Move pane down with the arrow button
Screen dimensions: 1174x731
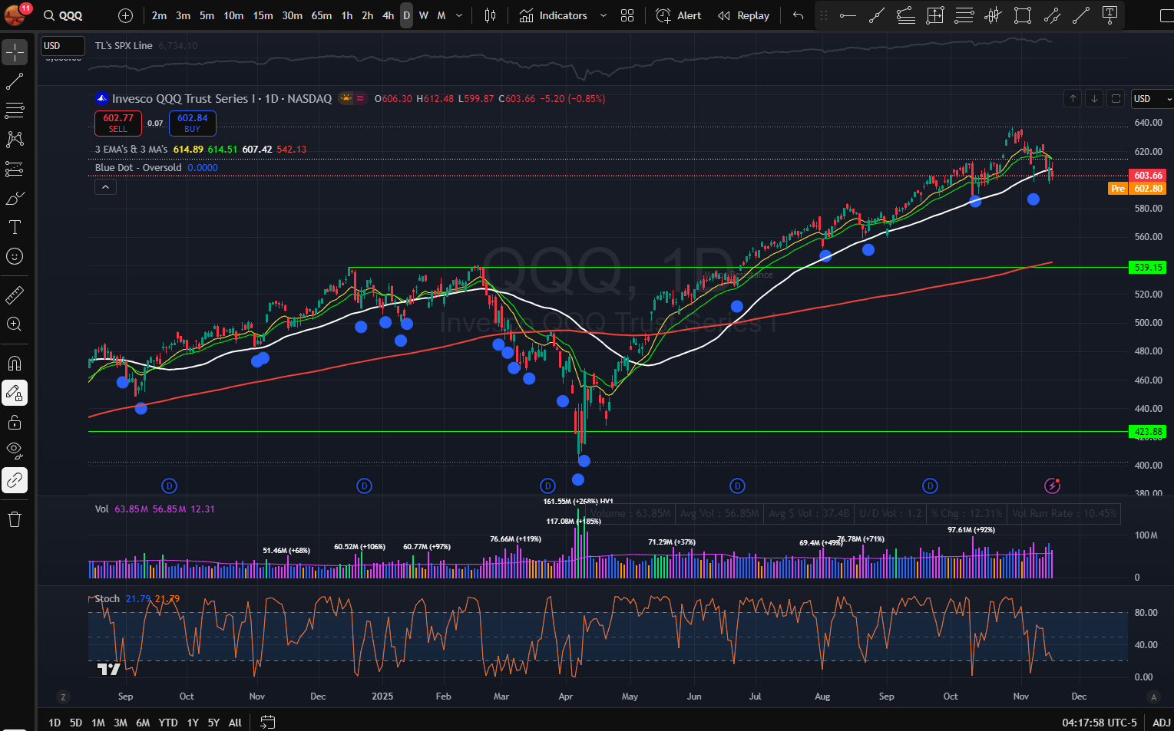[1094, 98]
